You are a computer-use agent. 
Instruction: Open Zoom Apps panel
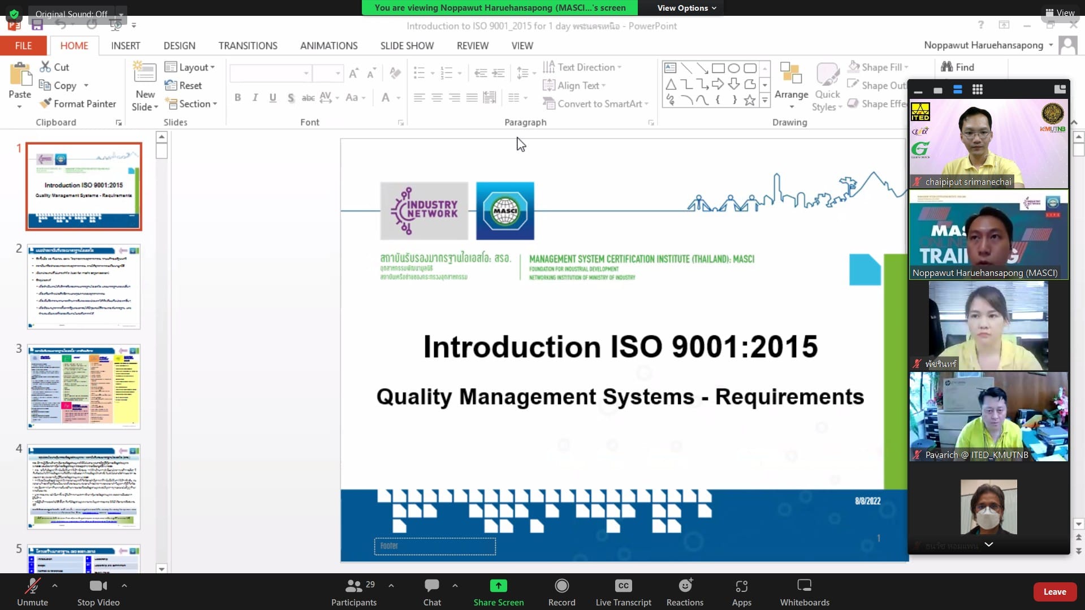pos(741,592)
